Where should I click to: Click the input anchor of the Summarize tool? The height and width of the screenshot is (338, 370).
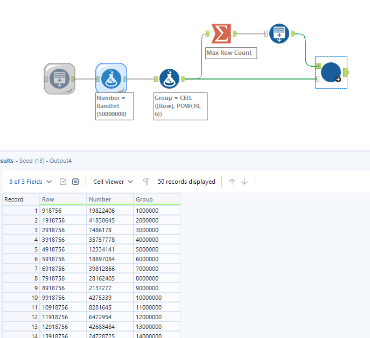(207, 34)
